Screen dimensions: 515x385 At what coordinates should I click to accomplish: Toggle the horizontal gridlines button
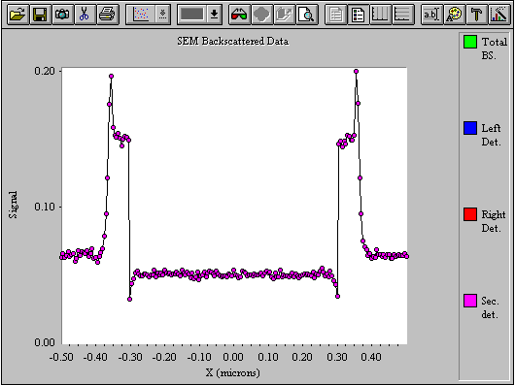(402, 15)
